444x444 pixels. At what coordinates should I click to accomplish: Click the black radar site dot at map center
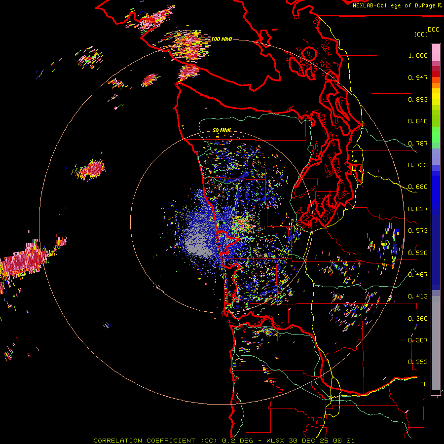pyautogui.click(x=221, y=223)
